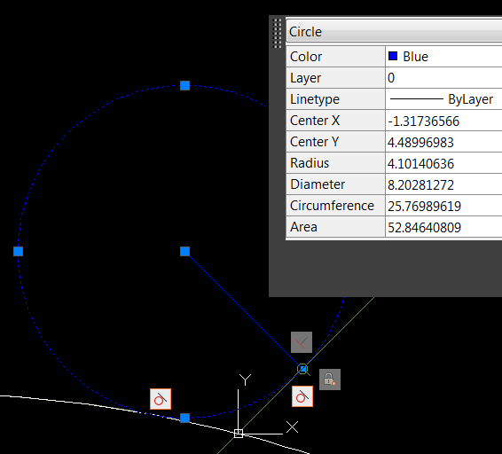Grab the dotted grip handle of properties panel
Image resolution: width=502 pixels, height=454 pixels.
278,33
